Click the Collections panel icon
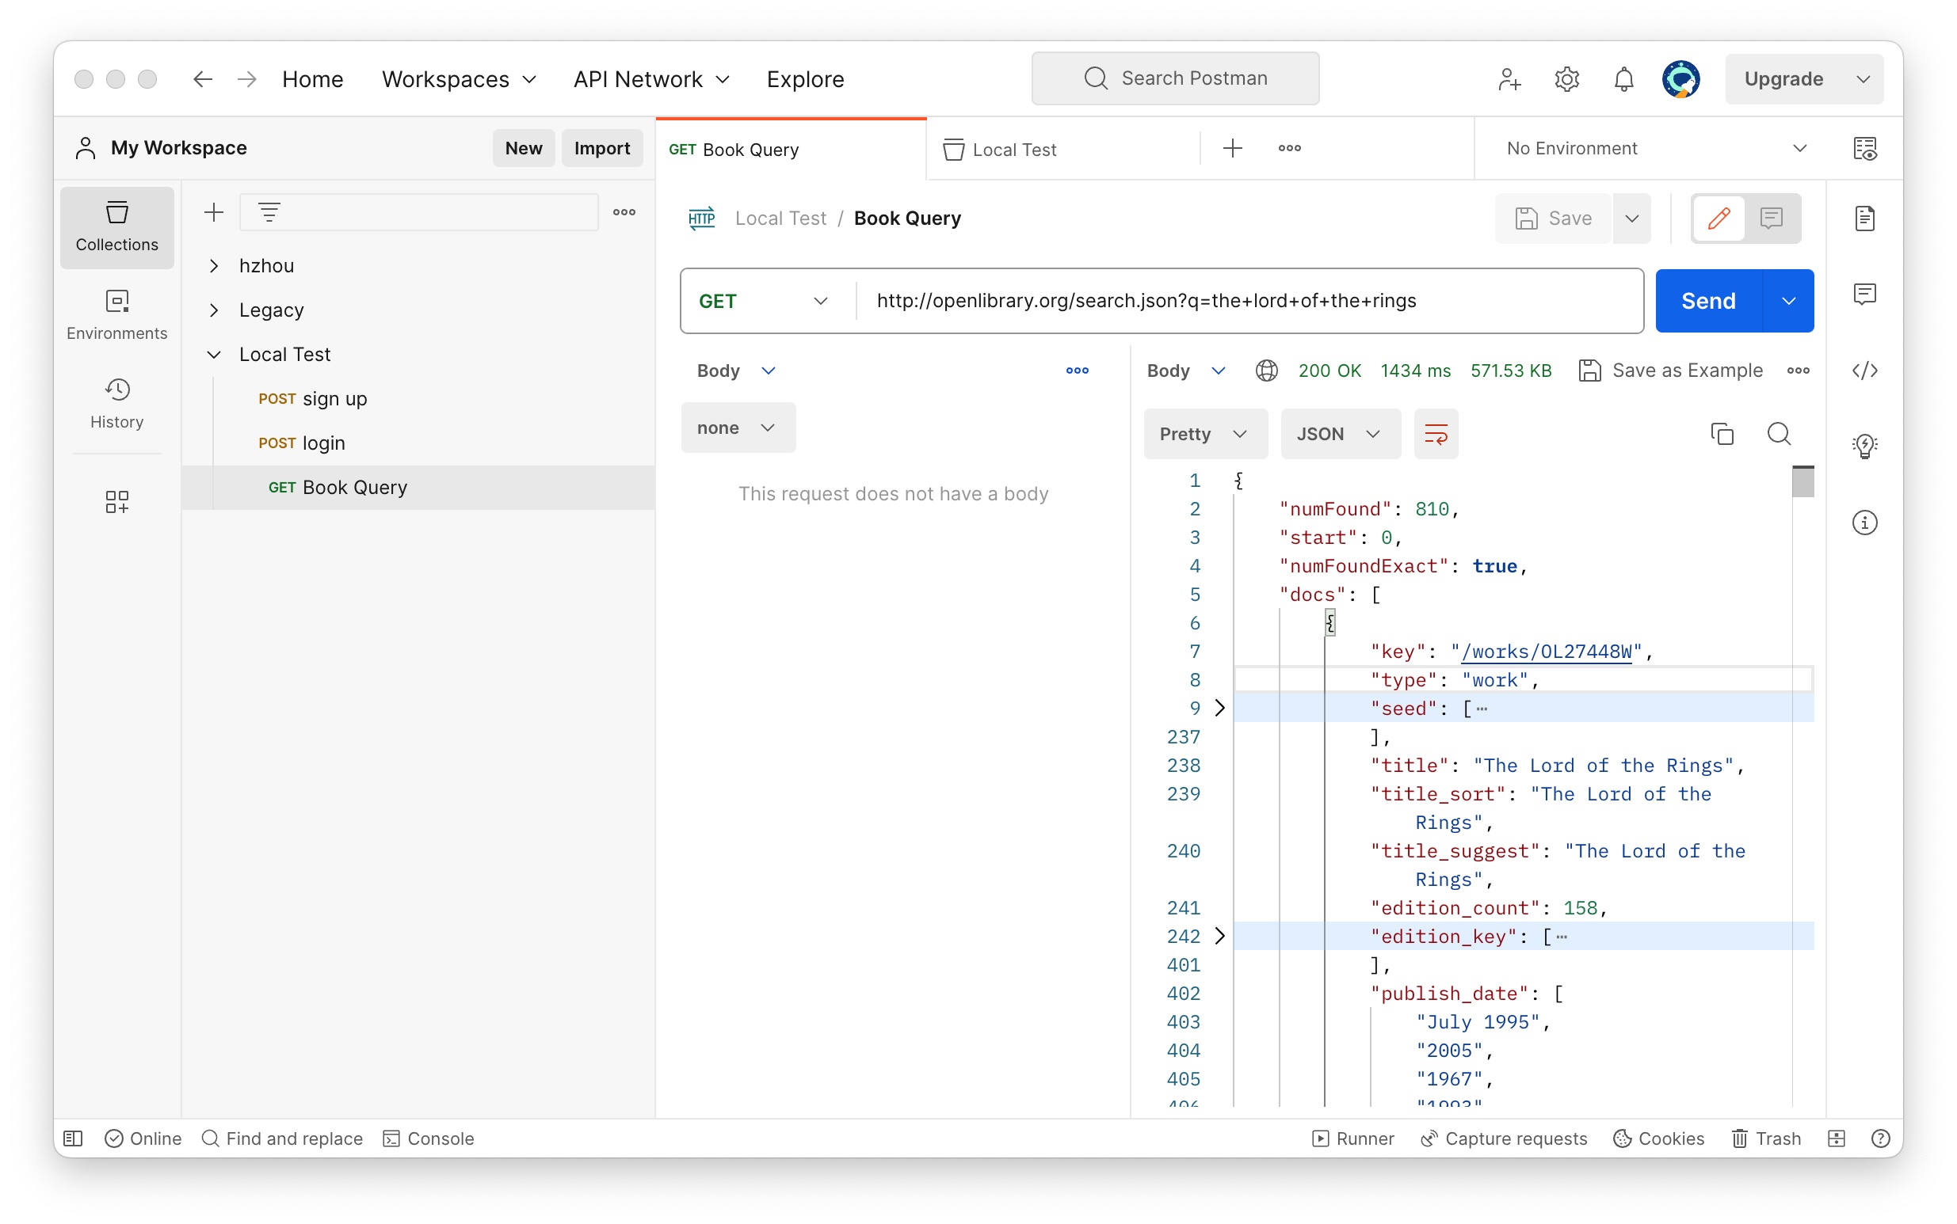Image resolution: width=1957 pixels, height=1224 pixels. pos(117,227)
